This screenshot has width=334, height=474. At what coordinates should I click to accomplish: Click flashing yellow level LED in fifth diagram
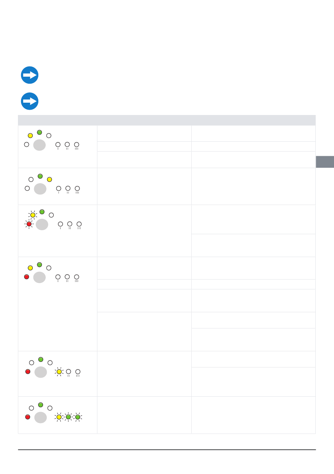pyautogui.click(x=59, y=372)
